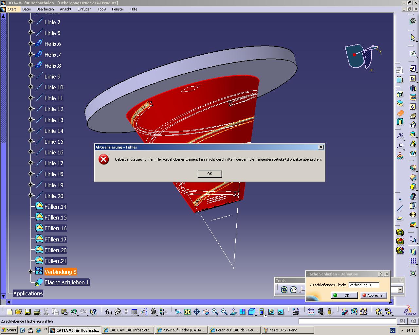Click the Plane tool icon
The width and height of the screenshot is (419, 335).
400,218
